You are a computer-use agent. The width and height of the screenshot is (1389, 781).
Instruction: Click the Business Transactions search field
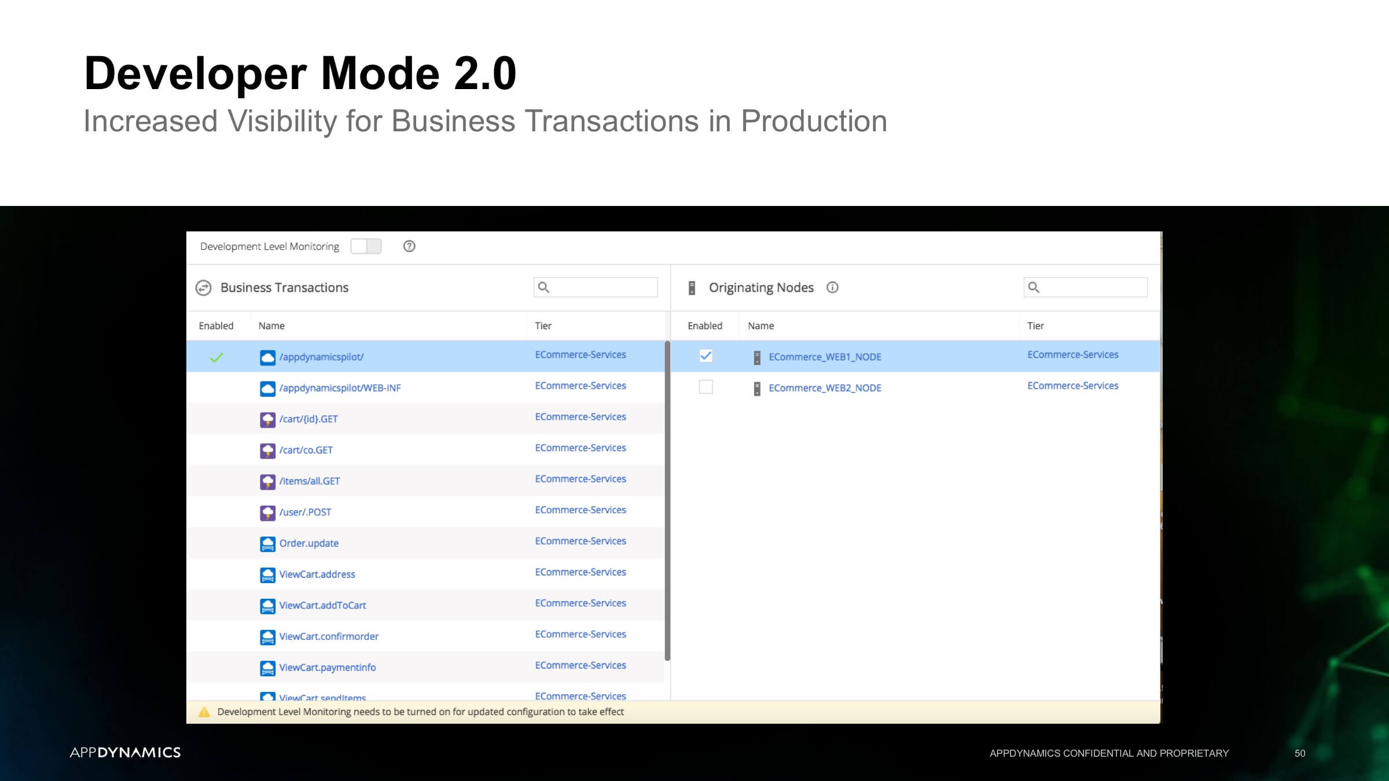pos(596,288)
